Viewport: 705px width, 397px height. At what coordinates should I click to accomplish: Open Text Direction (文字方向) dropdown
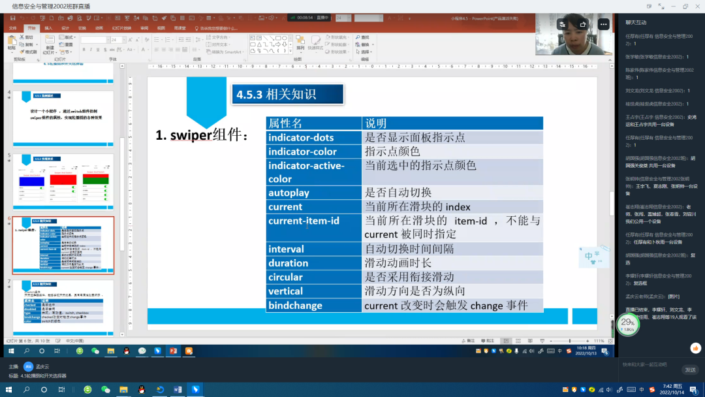(x=218, y=37)
